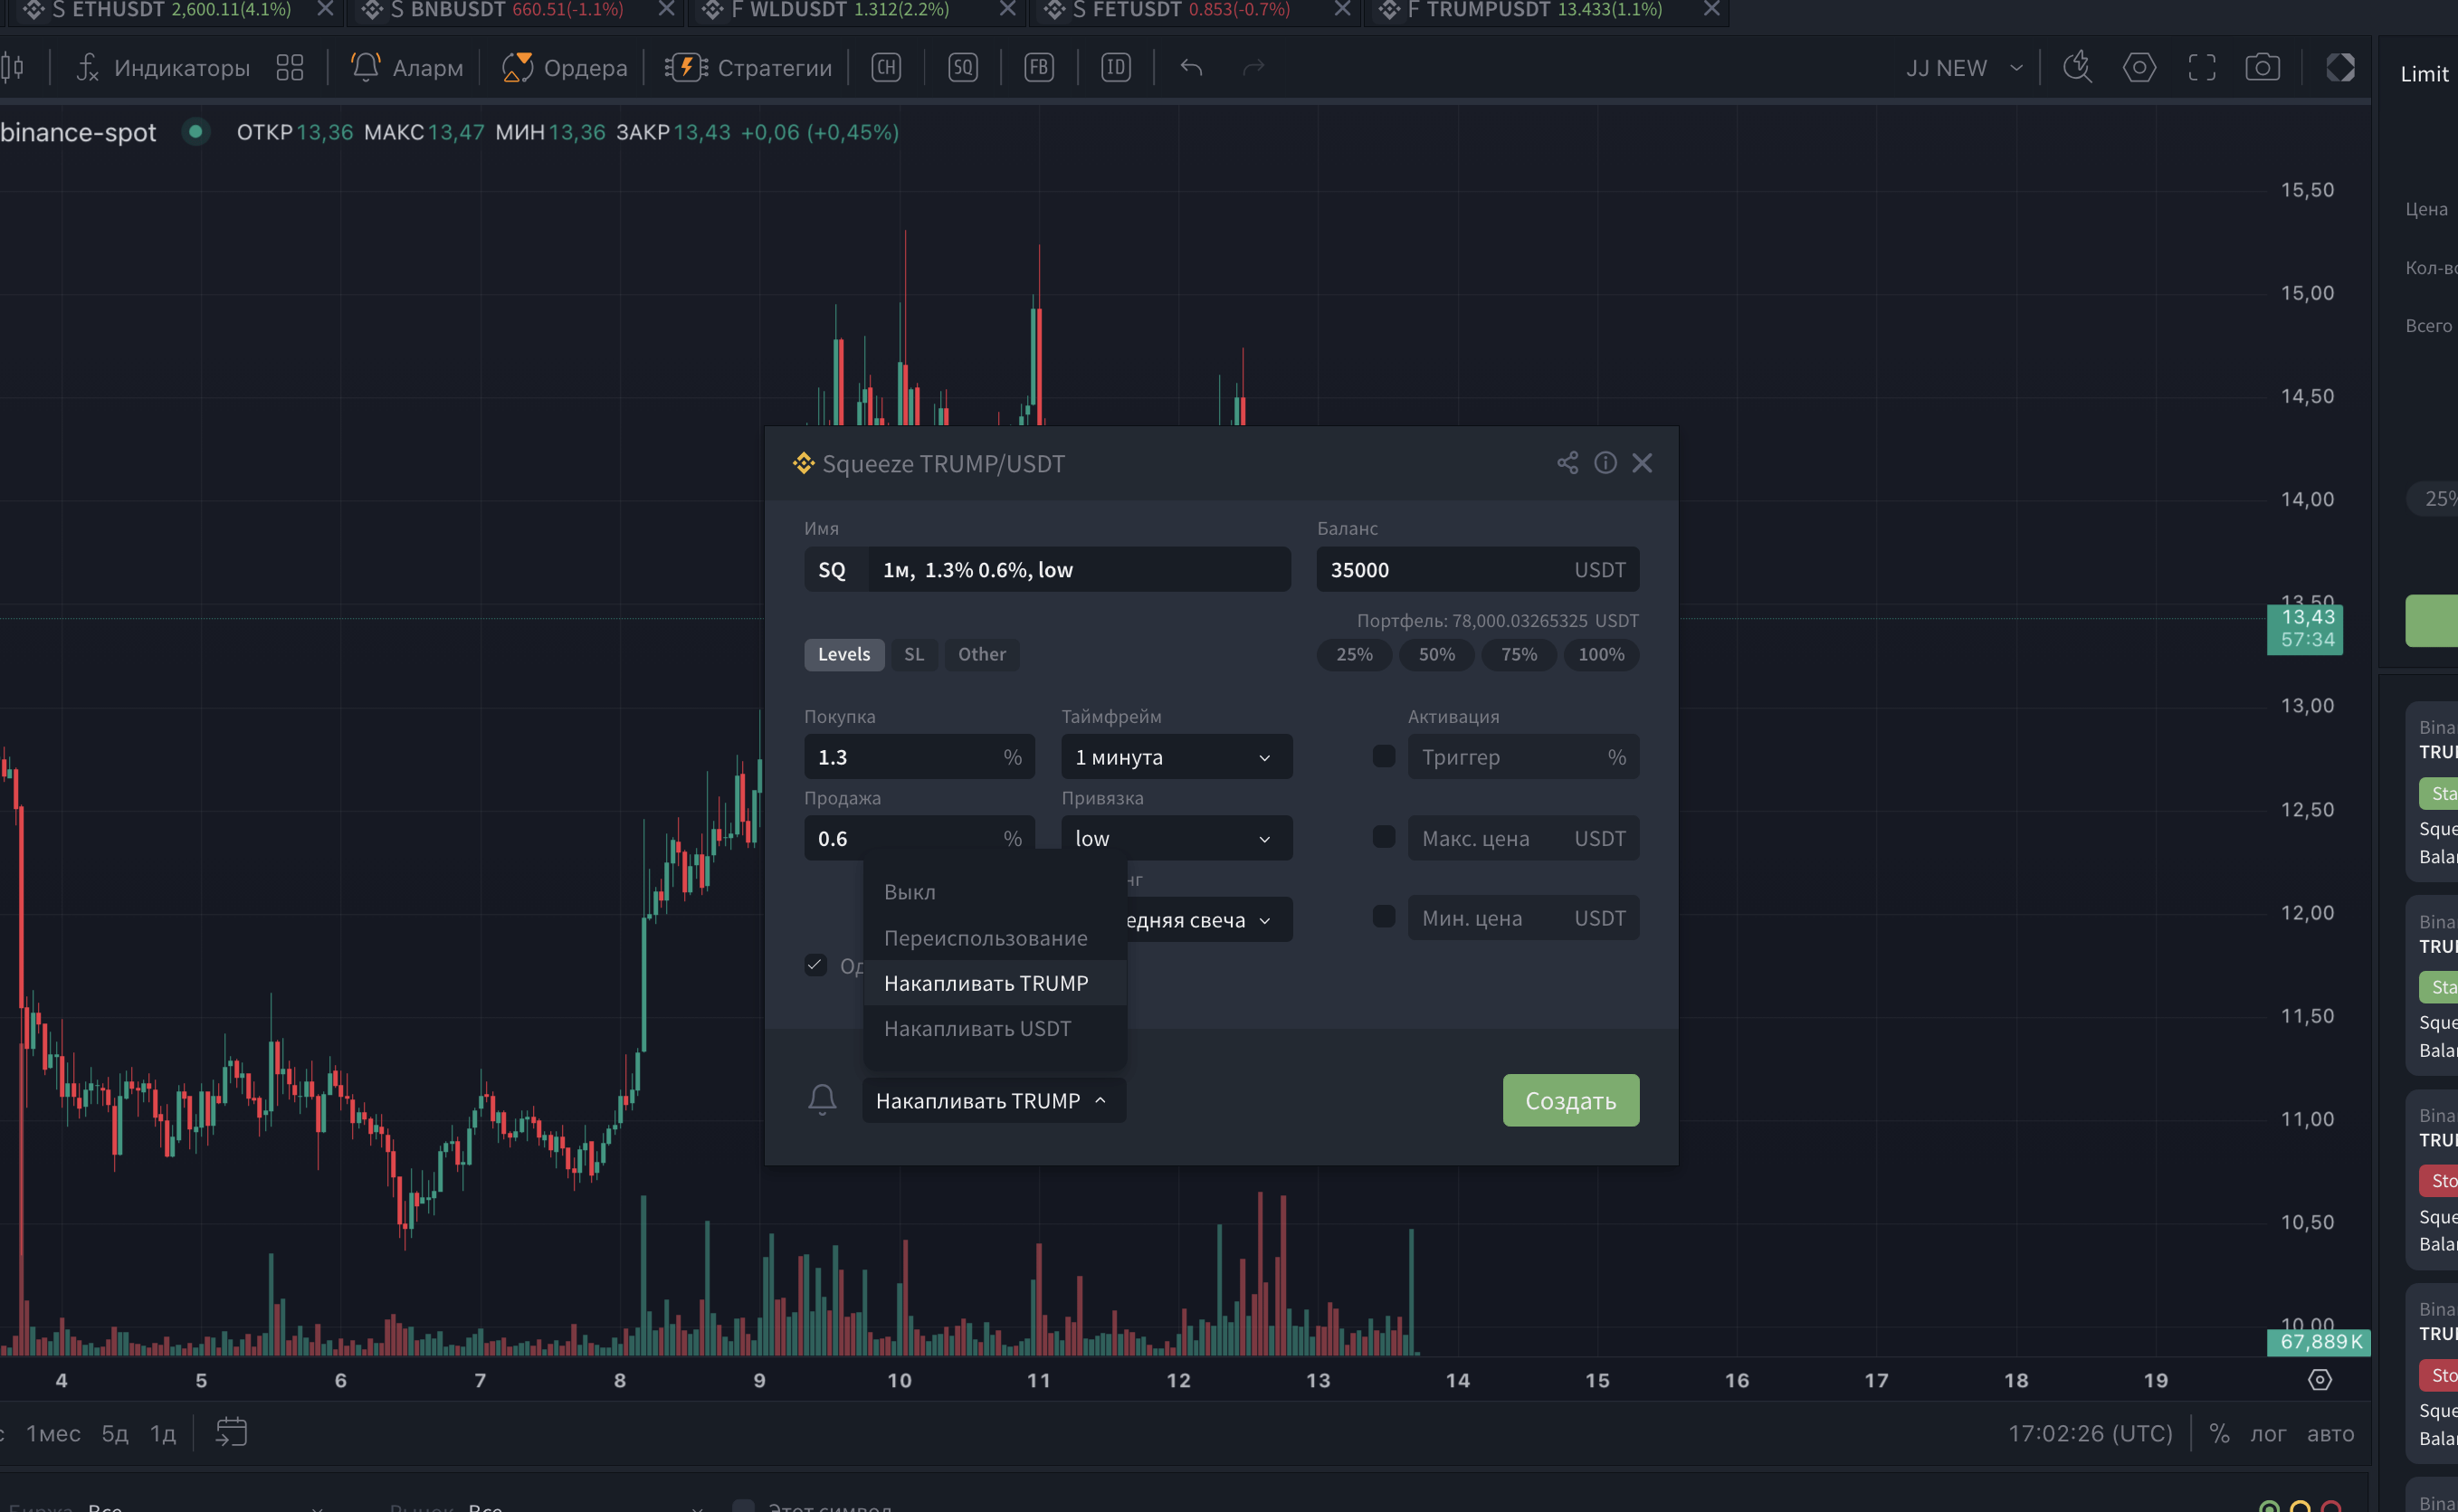Edit the Покупка buy percent field

click(x=919, y=757)
